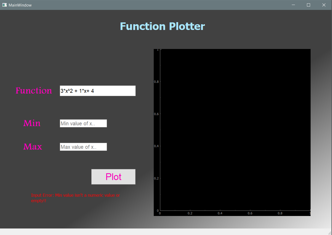Select the pink Min label
332x235 pixels.
32,123
